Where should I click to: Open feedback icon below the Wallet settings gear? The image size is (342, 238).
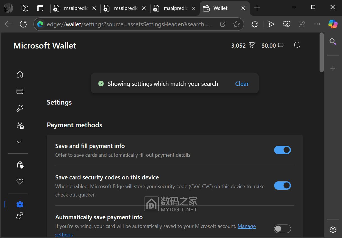[x=20, y=216]
